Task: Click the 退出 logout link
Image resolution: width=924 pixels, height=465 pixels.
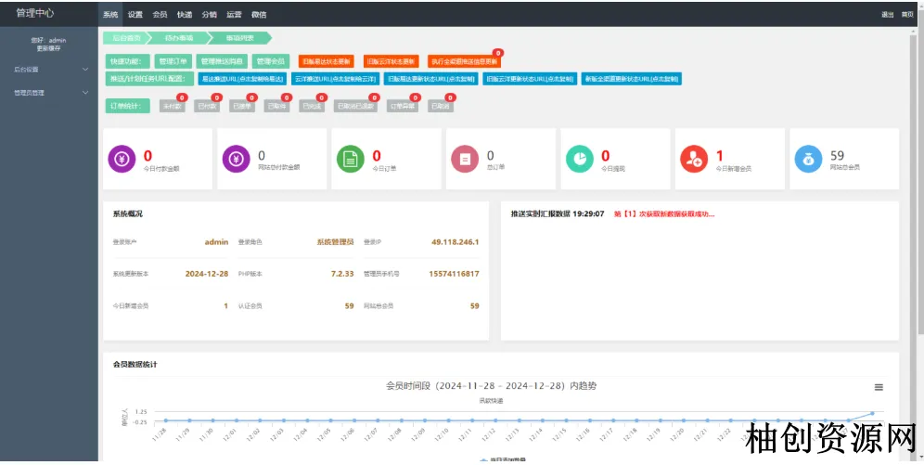Action: click(888, 15)
